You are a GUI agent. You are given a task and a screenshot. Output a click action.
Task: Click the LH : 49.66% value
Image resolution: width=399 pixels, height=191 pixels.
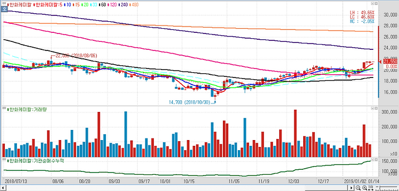362,12
